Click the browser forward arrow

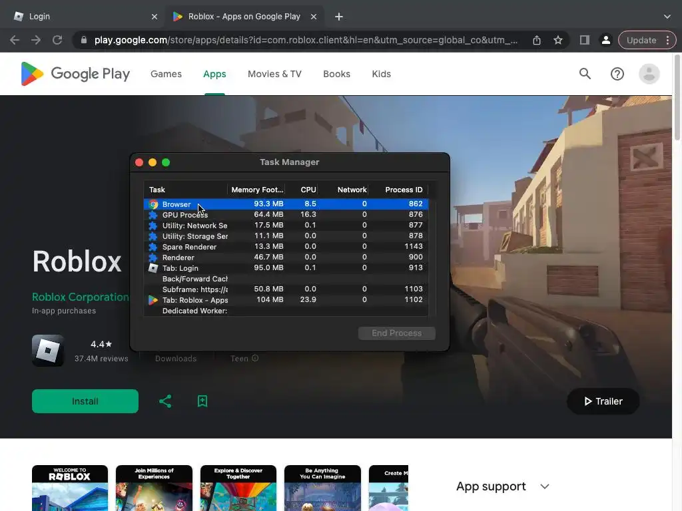point(36,40)
